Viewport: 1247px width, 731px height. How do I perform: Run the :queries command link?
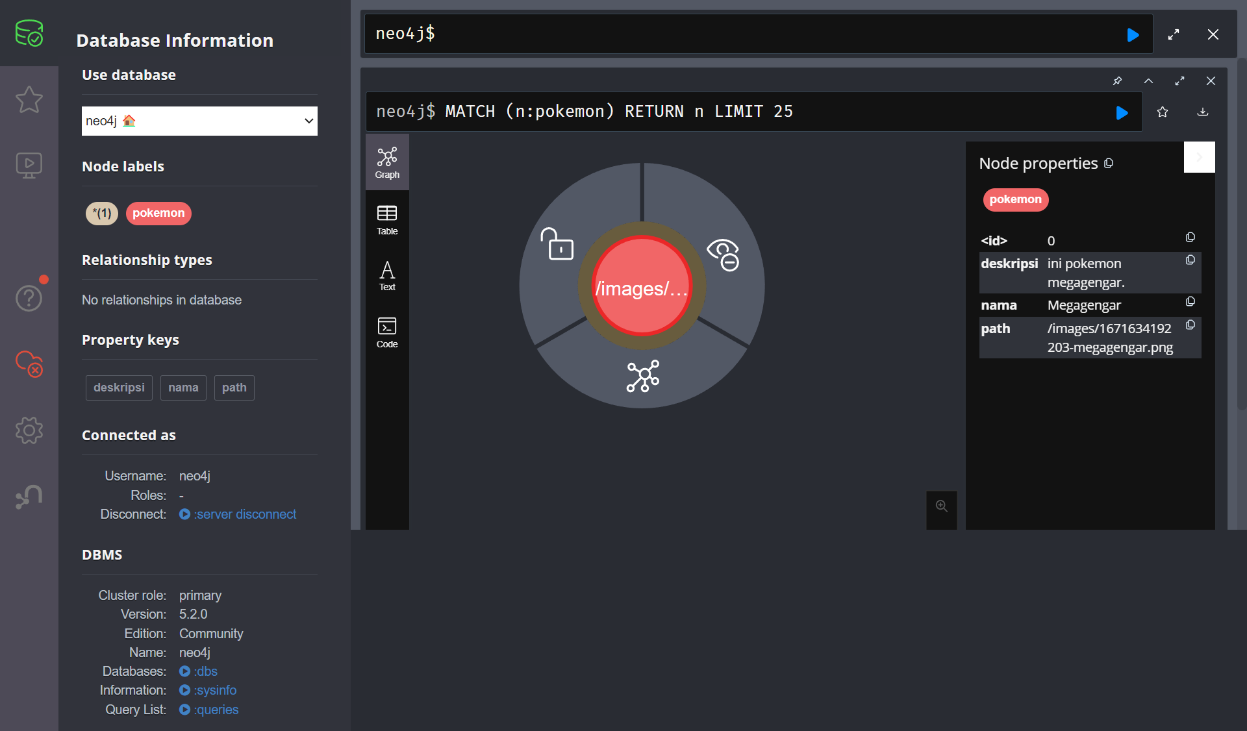[x=216, y=710]
